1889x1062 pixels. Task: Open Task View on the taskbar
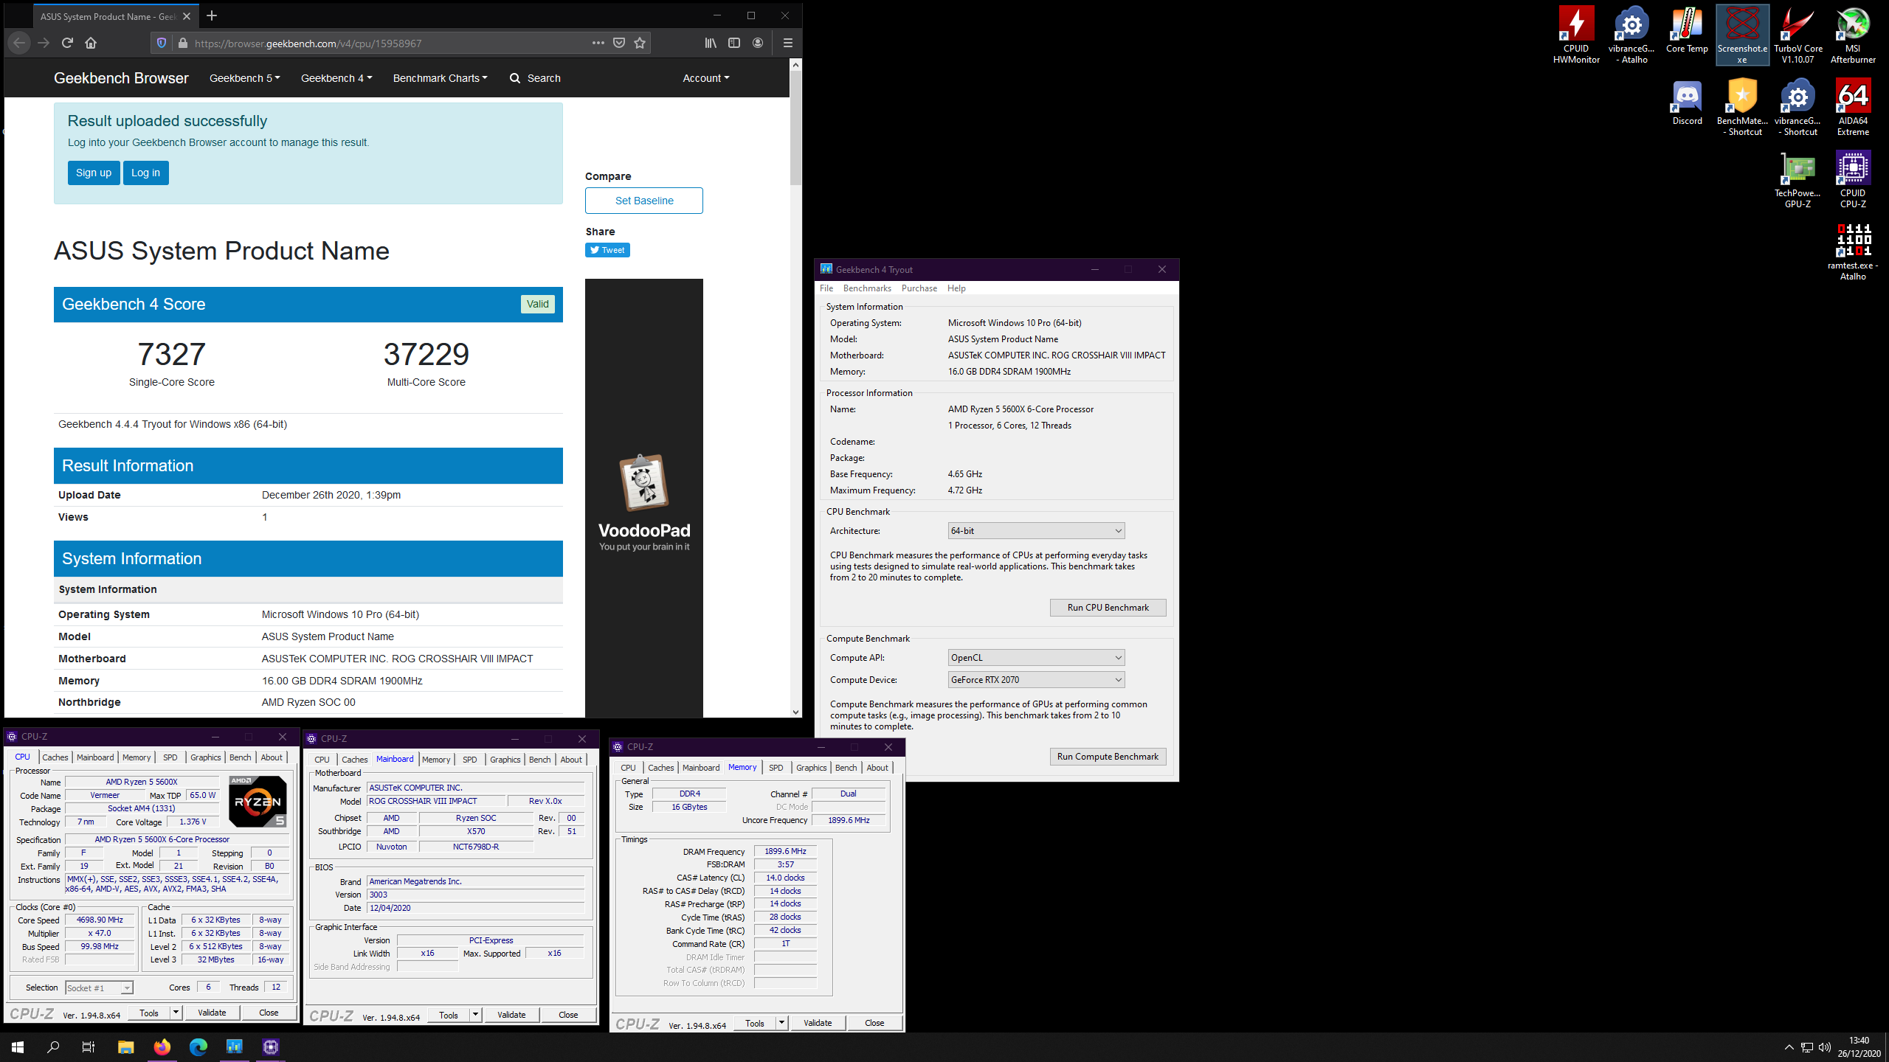pyautogui.click(x=89, y=1047)
